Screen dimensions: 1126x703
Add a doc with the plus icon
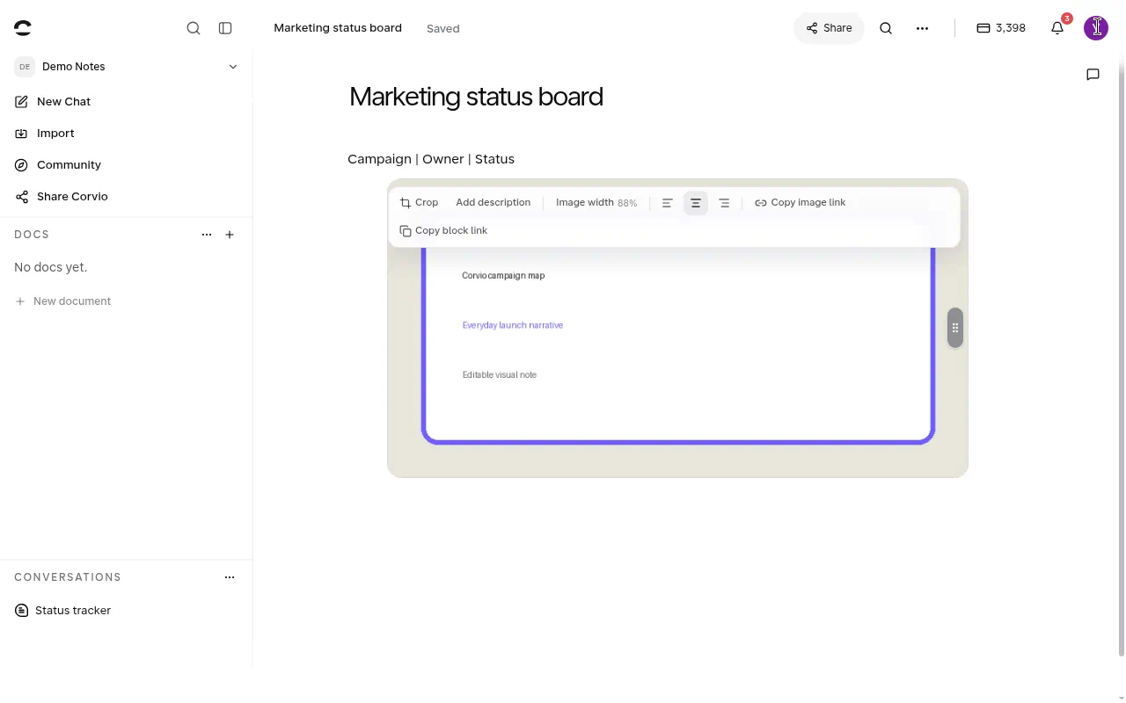(230, 235)
